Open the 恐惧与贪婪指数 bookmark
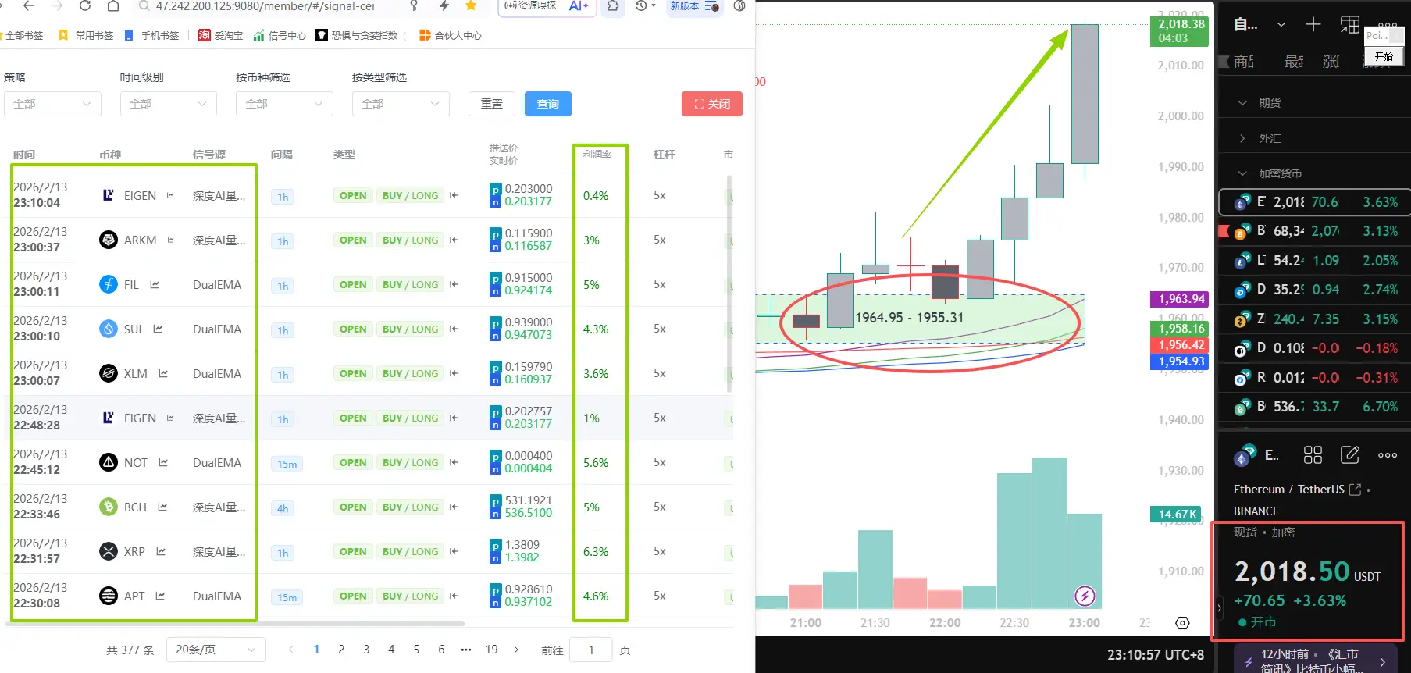This screenshot has height=673, width=1411. pos(358,35)
